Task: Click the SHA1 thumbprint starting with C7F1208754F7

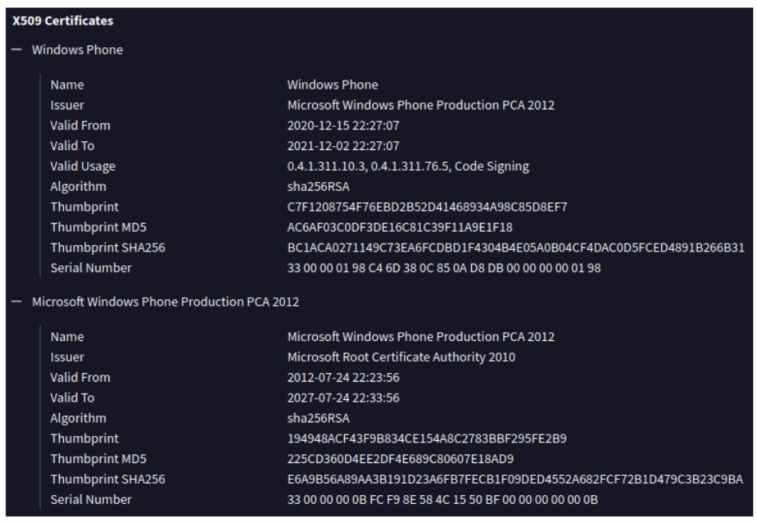Action: (x=427, y=207)
